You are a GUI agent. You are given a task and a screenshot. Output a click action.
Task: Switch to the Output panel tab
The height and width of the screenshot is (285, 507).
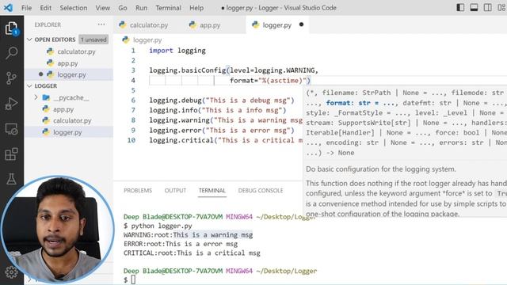[175, 191]
